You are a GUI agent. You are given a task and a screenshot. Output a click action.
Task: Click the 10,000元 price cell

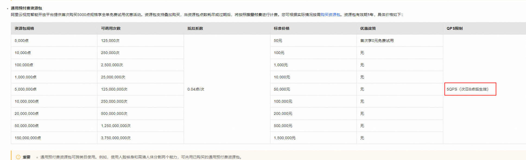click(313, 77)
